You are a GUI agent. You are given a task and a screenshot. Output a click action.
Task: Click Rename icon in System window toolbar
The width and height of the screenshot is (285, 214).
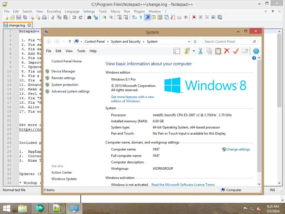pyautogui.click(x=245, y=51)
